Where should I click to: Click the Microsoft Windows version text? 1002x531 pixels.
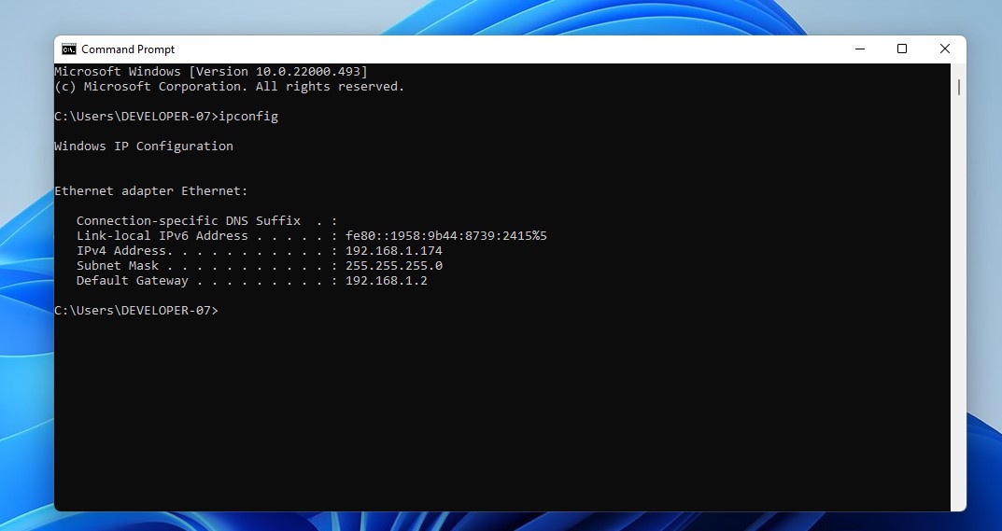[x=211, y=72]
